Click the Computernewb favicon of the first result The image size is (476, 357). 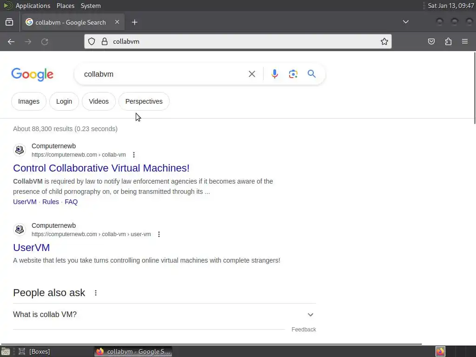pos(20,150)
